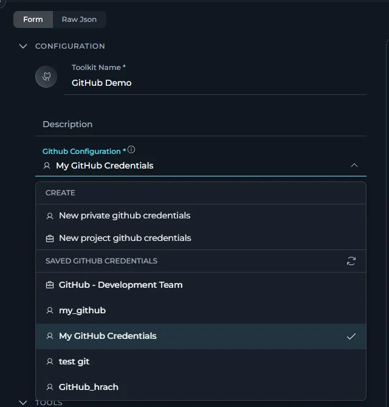The width and height of the screenshot is (389, 407).
Task: Click the SAVED GITHUB CREDENTIALS header text
Action: click(102, 261)
